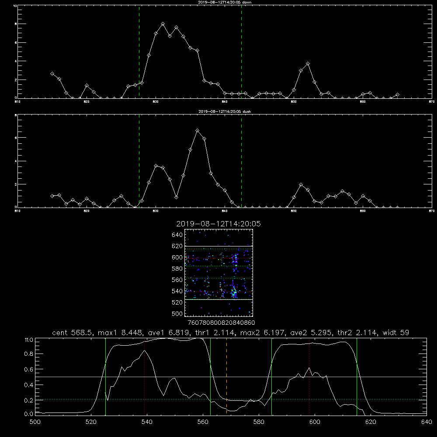
Task: Click the blue dotted threshold line at 0.2
Action: (x=231, y=399)
